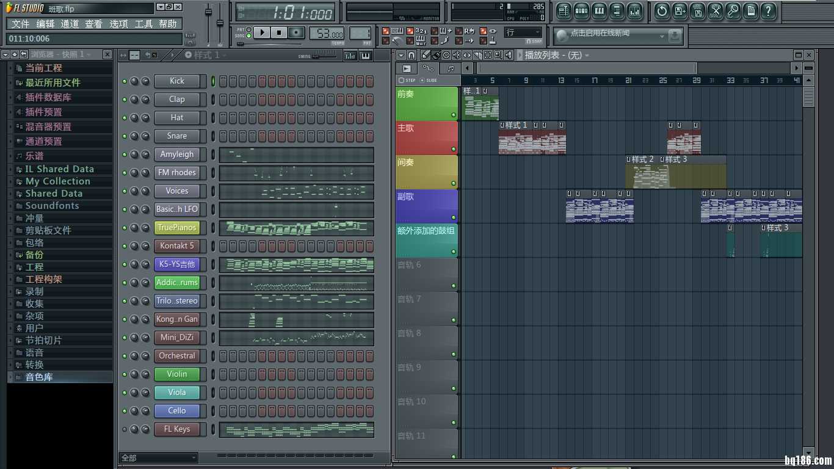The width and height of the screenshot is (834, 469).
Task: Select the Mute tool in the playlist toolbar
Action: (457, 55)
